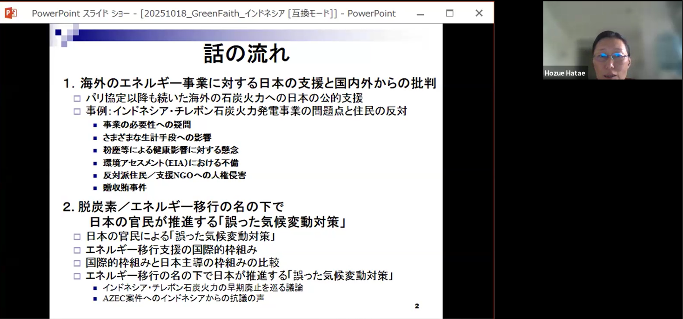
Task: Click the Hozue Hatae webcam video thumbnail
Action: pos(612,40)
